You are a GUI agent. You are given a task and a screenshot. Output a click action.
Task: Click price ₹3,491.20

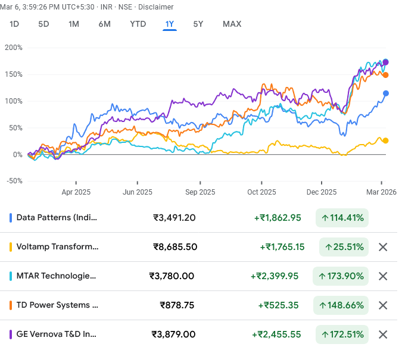coord(174,218)
